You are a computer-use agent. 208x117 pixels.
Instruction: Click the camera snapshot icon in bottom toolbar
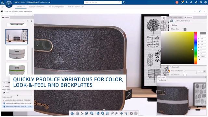click(x=131, y=113)
